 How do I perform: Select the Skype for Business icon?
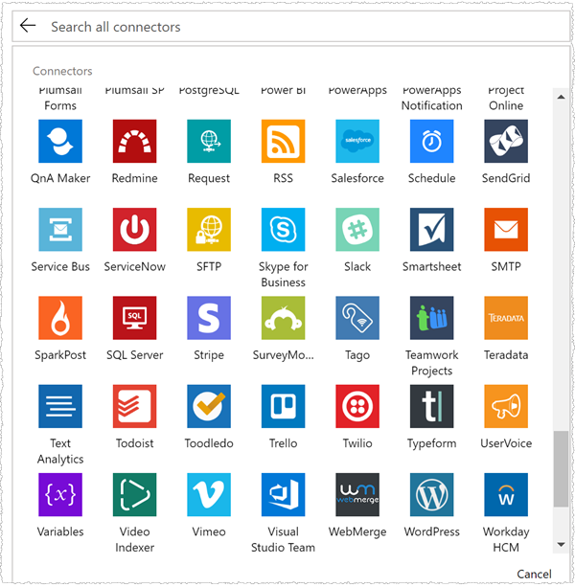pyautogui.click(x=284, y=230)
